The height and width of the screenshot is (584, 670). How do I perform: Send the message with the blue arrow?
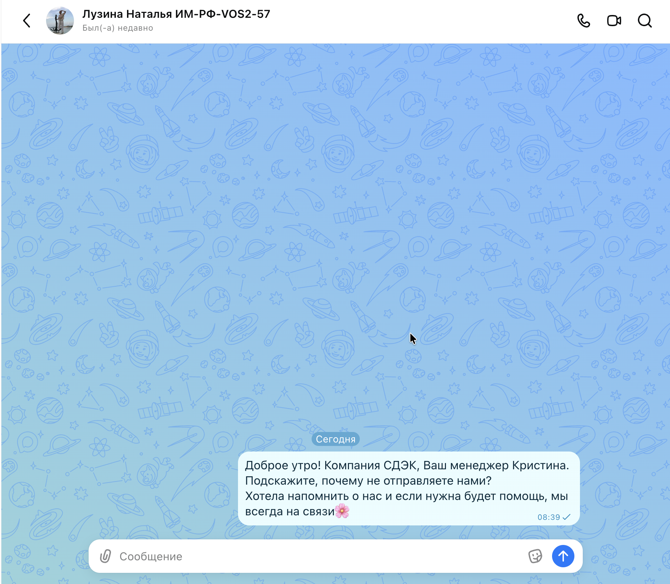pos(563,556)
